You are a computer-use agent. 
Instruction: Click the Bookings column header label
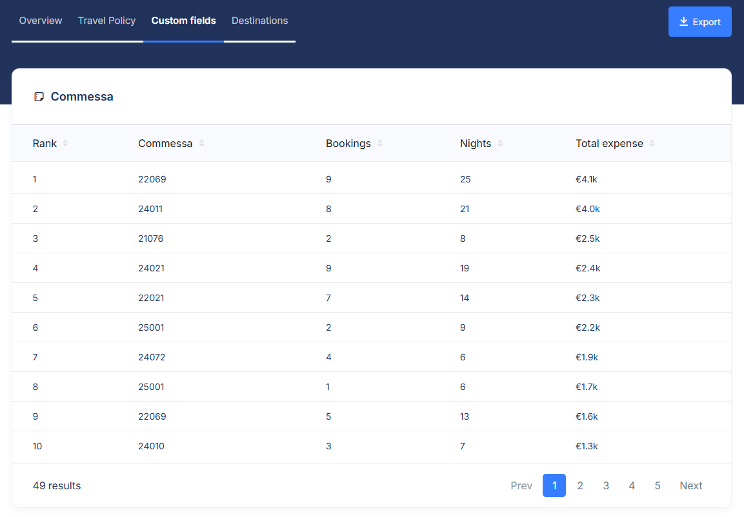pos(348,143)
